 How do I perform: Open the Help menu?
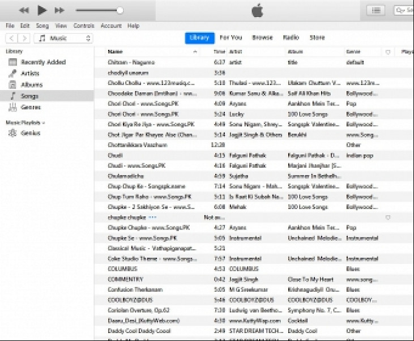click(133, 25)
